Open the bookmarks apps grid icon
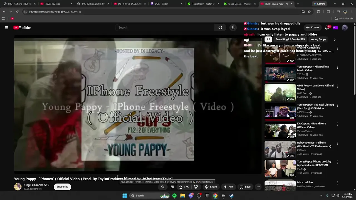Screen dimensions: 356x200 pyautogui.click(x=4, y=19)
